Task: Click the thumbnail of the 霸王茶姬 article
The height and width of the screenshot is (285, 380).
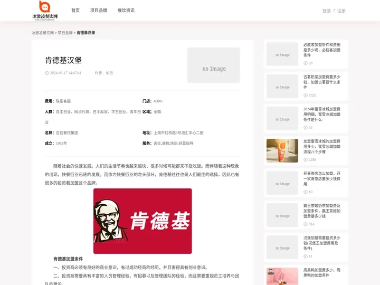Action: 282,215
